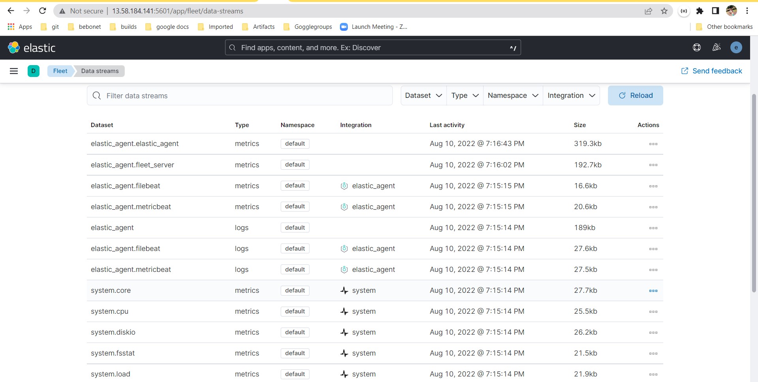Click the magnifier icon in the filter field

click(x=97, y=95)
